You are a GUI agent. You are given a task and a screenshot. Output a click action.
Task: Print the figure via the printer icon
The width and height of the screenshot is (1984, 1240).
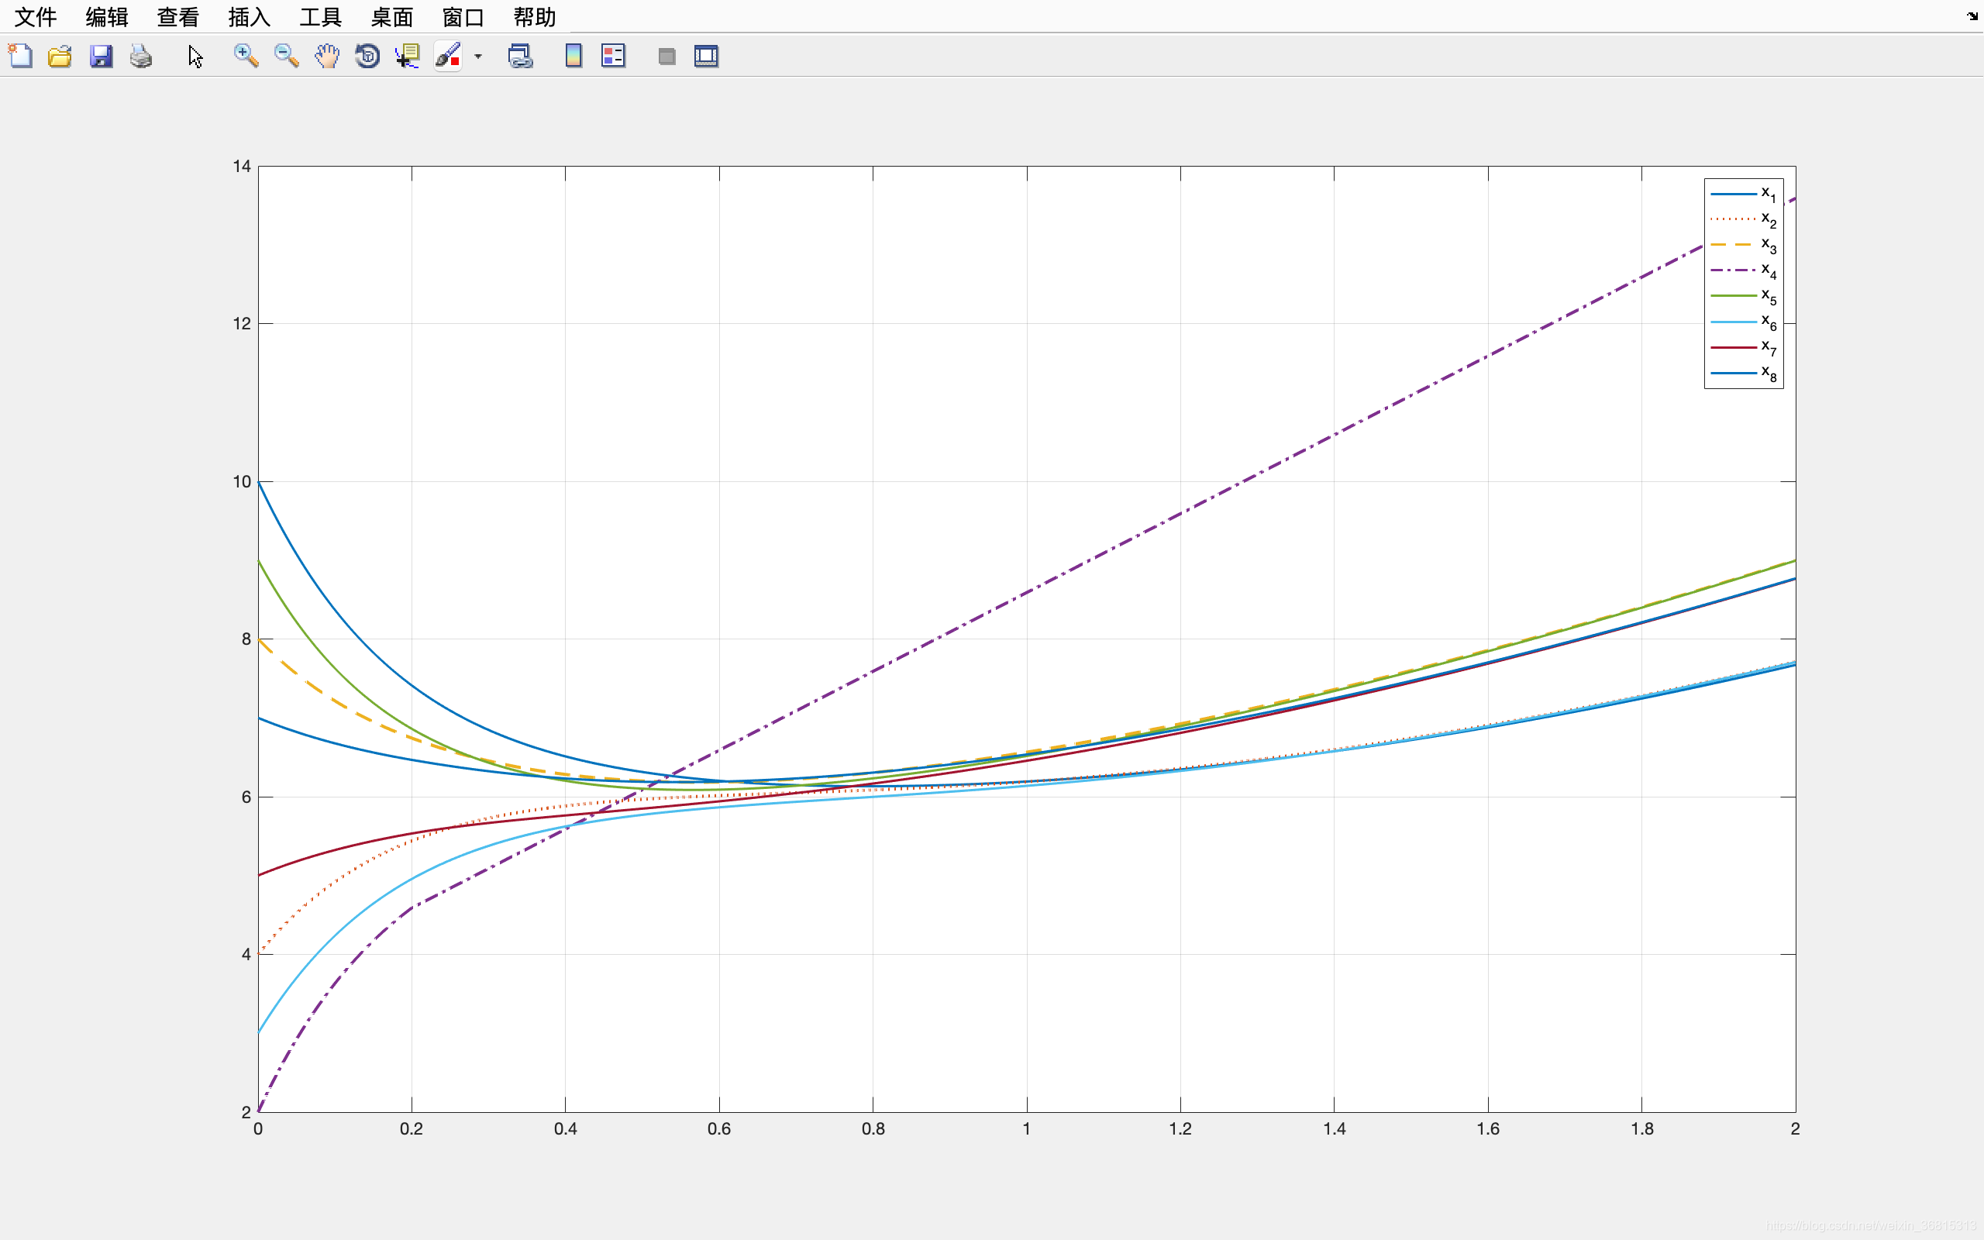[141, 56]
